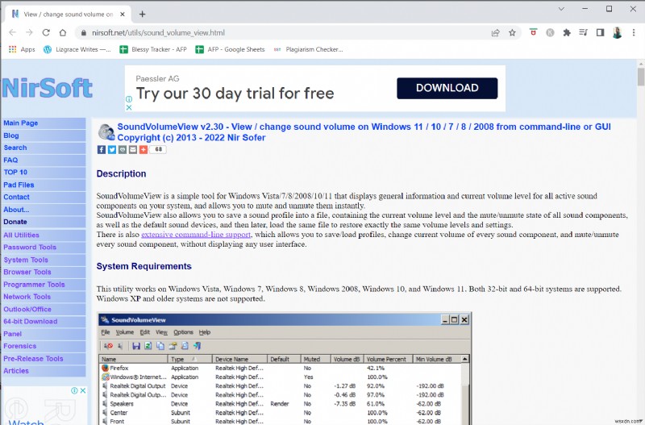Open tab search dropdown arrow
The height and width of the screenshot is (425, 645).
coord(561,9)
